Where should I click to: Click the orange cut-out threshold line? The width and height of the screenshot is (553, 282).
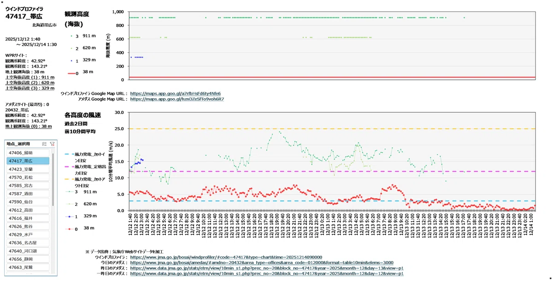(x=332, y=129)
